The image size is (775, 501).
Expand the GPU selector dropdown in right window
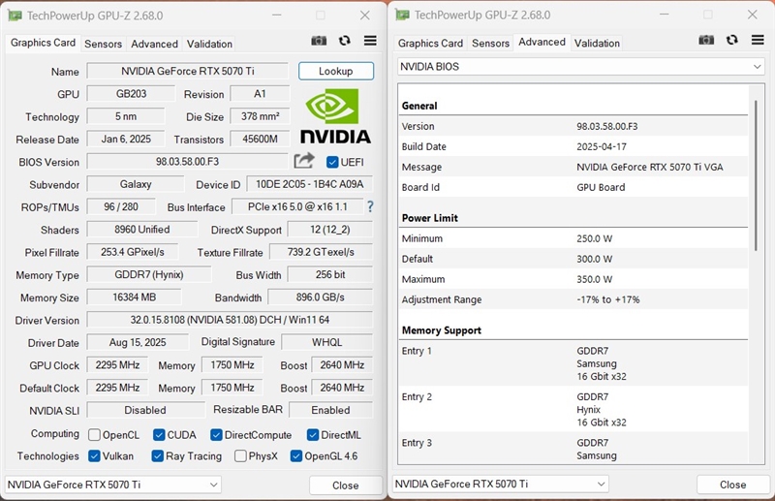(501, 485)
